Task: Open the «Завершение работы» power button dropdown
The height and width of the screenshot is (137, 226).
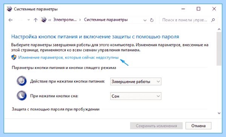Action: click(136, 82)
